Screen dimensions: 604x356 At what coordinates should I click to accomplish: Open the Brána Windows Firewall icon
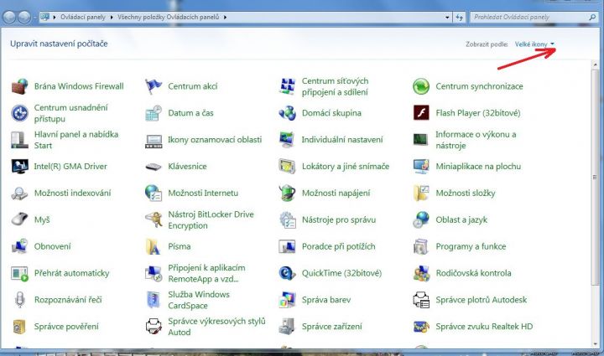pyautogui.click(x=19, y=86)
